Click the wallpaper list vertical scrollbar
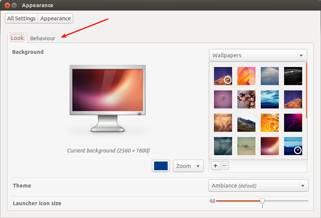 coord(306,90)
